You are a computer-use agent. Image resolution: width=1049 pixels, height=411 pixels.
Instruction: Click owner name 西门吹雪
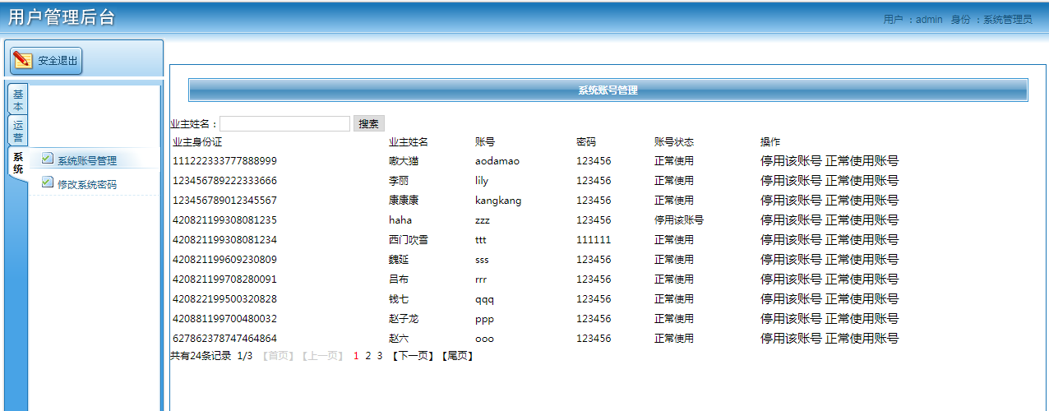(x=409, y=239)
